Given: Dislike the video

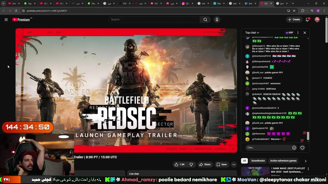Looking at the screenshot, I should pos(191,165).
